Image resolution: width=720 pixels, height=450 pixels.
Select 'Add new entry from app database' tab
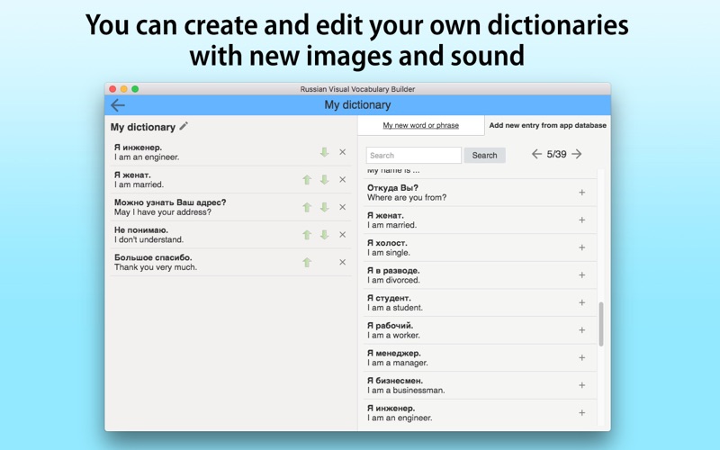(x=547, y=125)
